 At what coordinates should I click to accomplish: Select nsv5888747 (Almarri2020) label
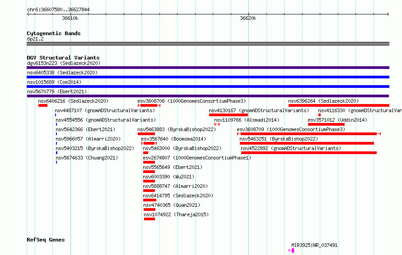175,186
